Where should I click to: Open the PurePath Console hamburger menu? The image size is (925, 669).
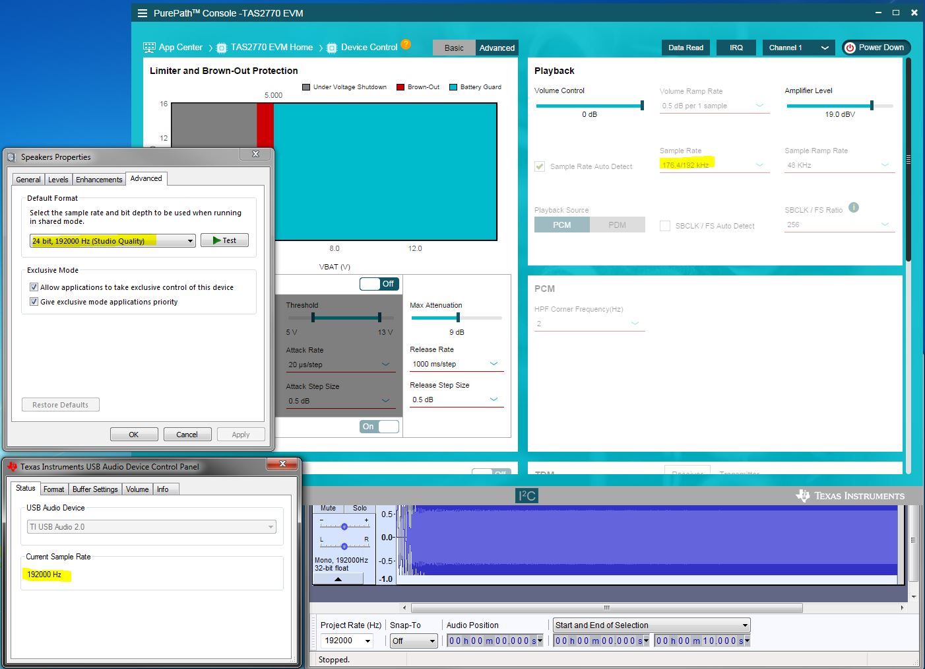(143, 13)
